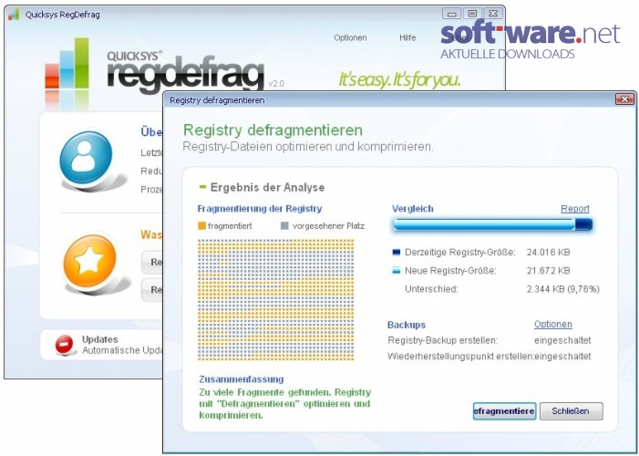639x456 pixels.
Task: Click the 'Wiederherstellungspunkt erstellen' status eingeschaltet
Action: [562, 356]
